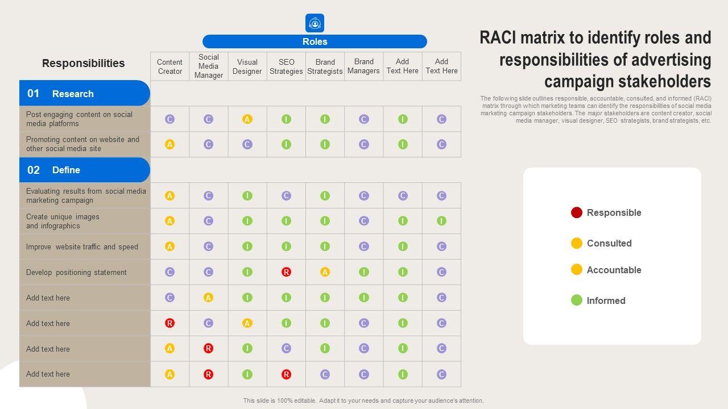Click the SEO Strategies column header
Viewport: 728px width, 409px height.
tap(286, 66)
